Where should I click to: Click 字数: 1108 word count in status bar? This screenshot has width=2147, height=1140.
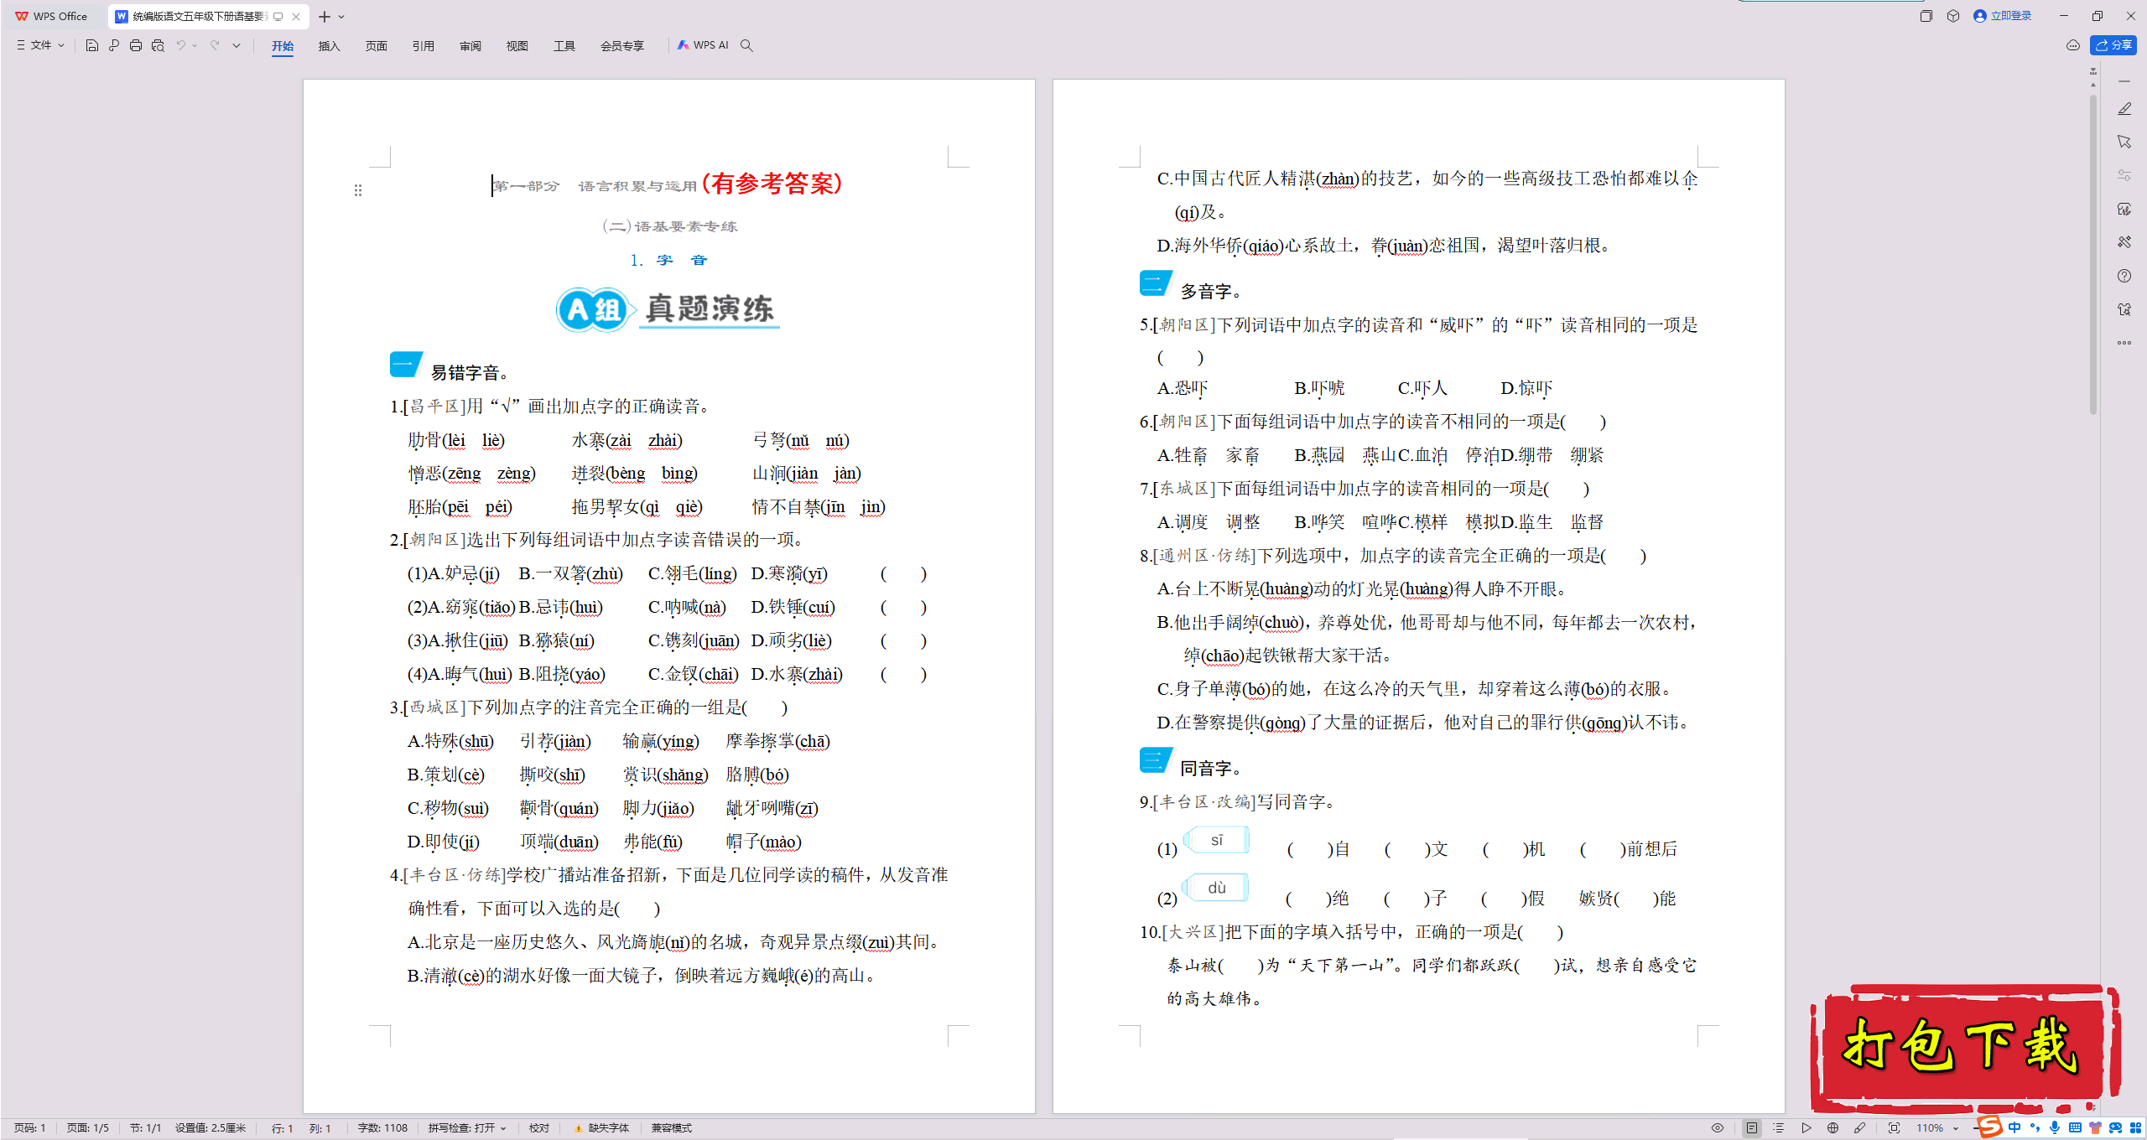tap(382, 1128)
